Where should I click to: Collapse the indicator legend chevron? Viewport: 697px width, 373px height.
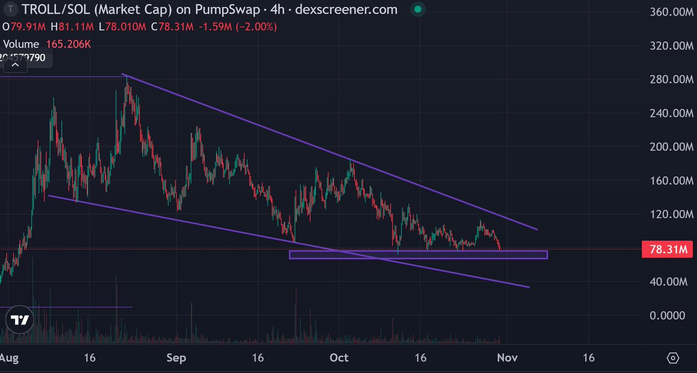point(15,66)
